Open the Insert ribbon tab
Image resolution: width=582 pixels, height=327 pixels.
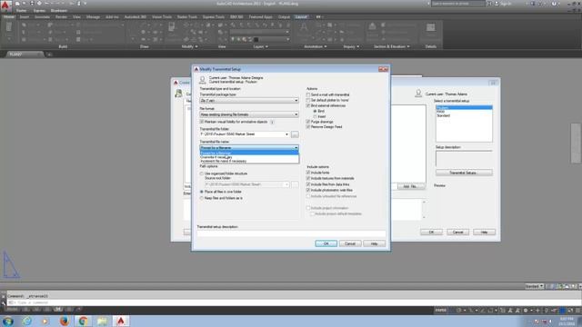[x=25, y=17]
